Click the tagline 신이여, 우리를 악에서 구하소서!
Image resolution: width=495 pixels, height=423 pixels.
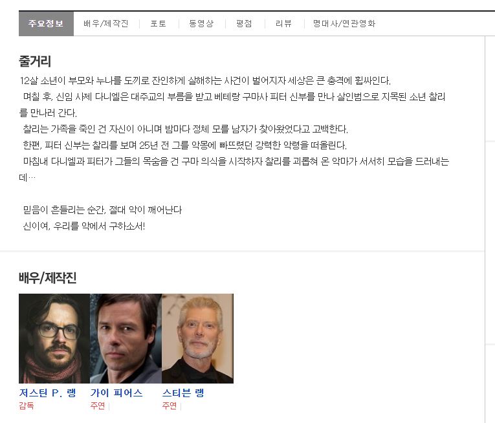[84, 226]
